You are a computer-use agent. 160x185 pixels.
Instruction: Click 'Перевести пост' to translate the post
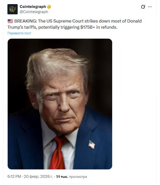19,33
